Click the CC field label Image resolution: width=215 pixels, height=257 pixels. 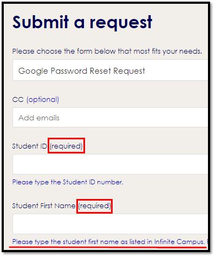(18, 100)
